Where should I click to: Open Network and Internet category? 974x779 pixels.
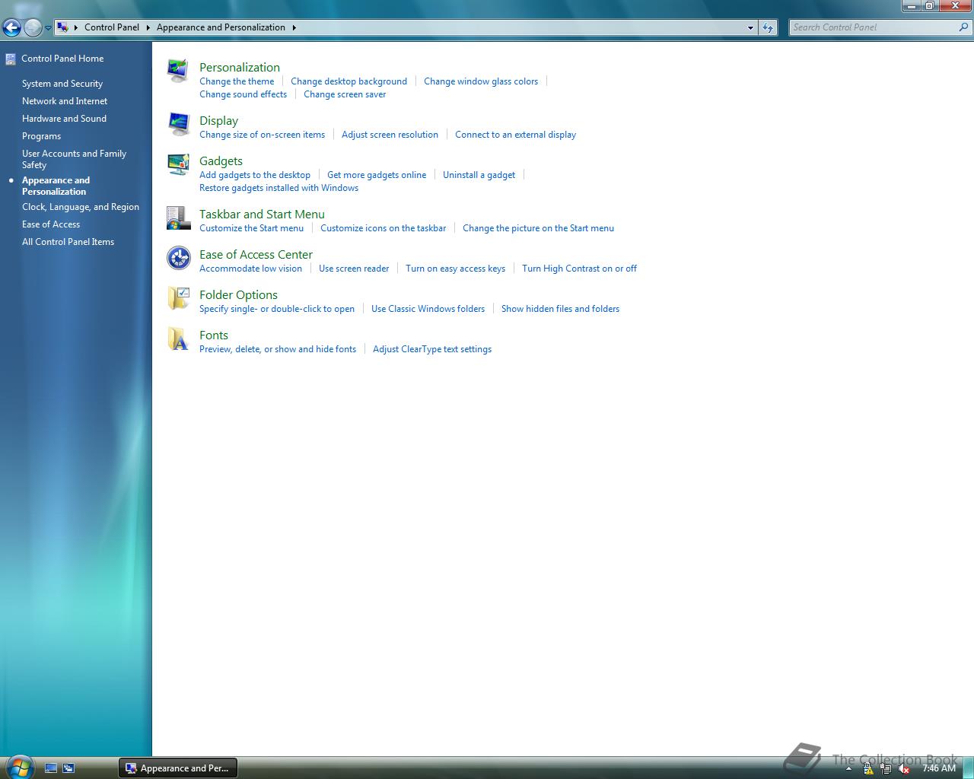(x=65, y=101)
